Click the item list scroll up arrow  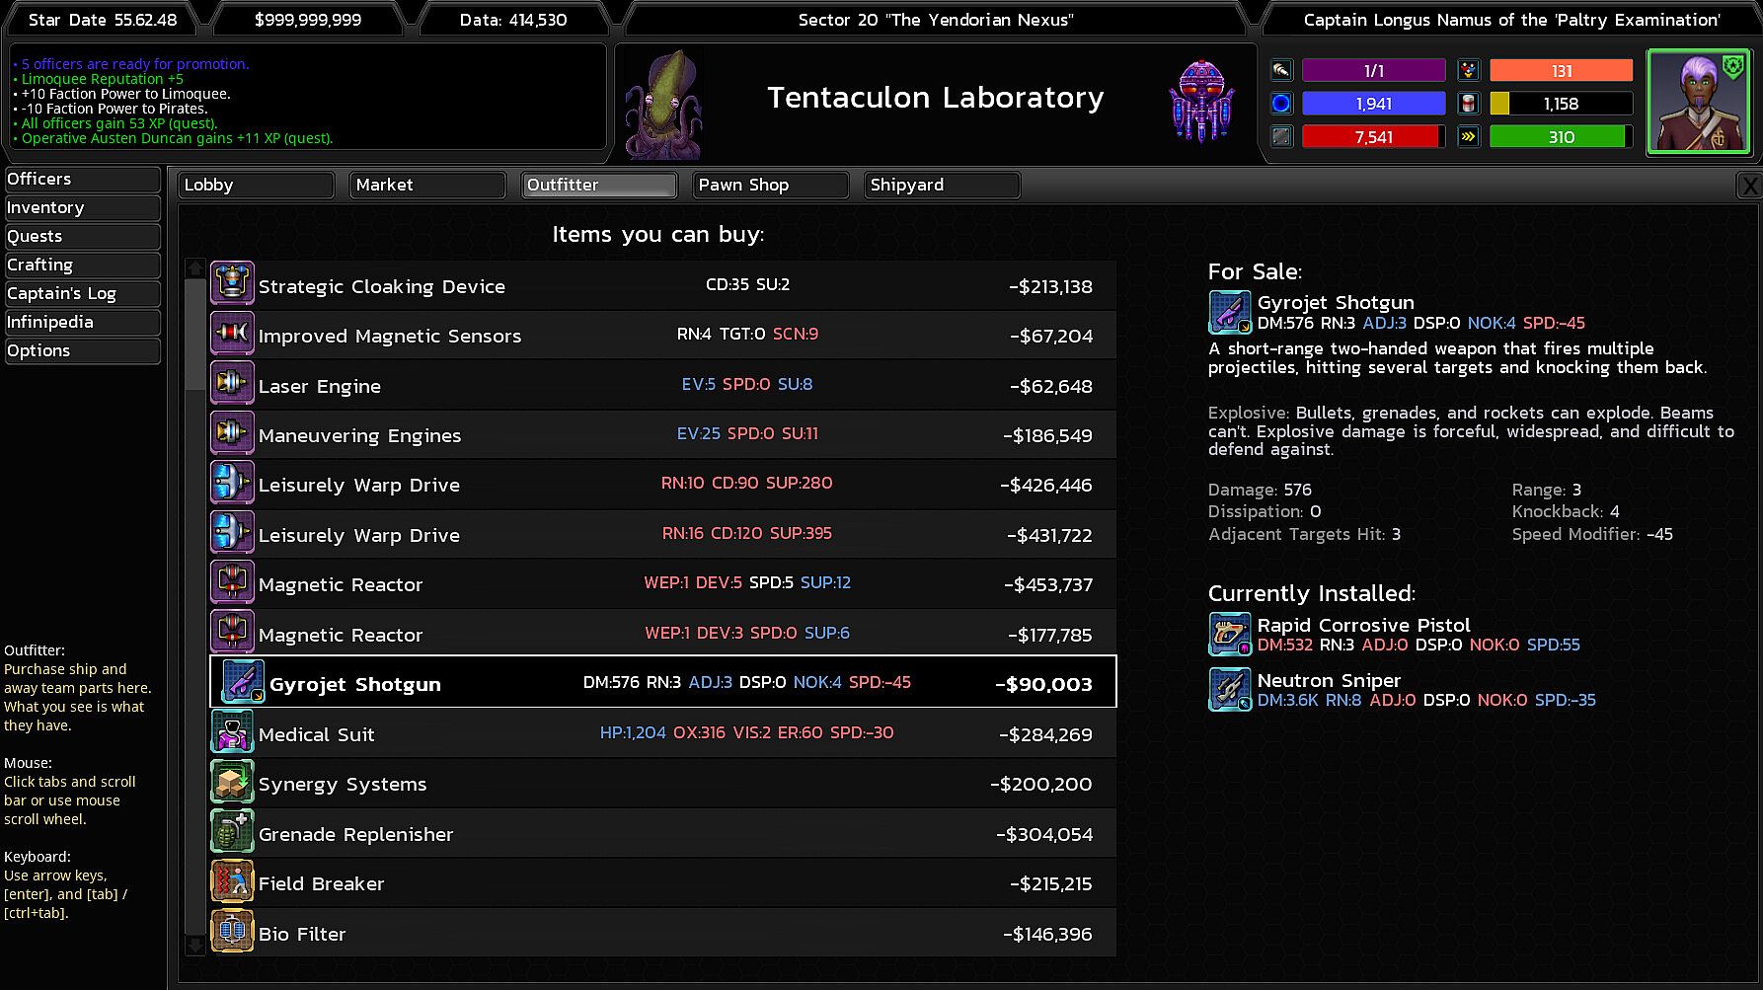pyautogui.click(x=195, y=268)
